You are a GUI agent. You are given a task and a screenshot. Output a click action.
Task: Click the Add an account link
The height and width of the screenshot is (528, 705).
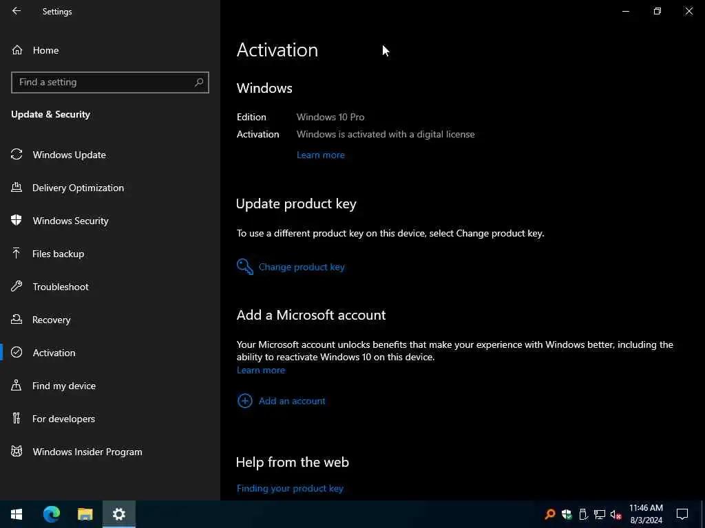point(292,401)
